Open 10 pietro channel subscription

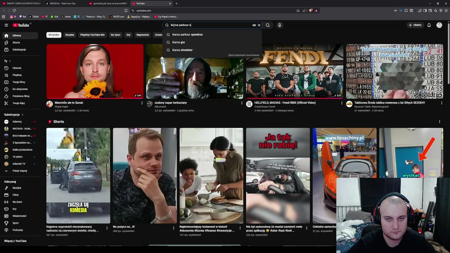[20, 157]
